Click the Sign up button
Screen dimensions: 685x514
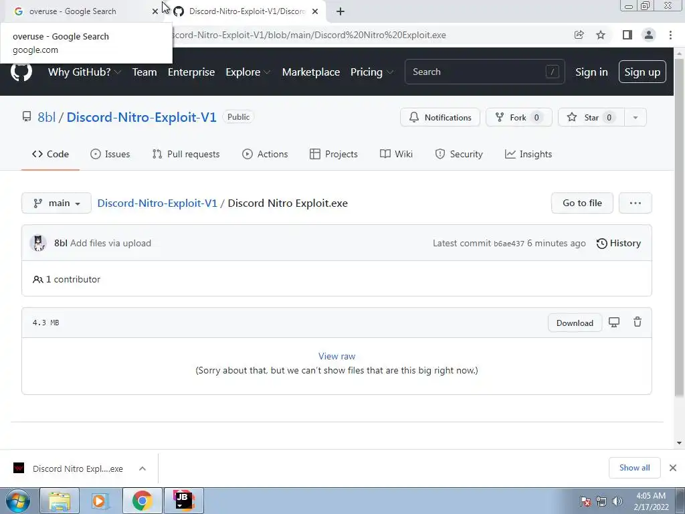click(x=642, y=72)
